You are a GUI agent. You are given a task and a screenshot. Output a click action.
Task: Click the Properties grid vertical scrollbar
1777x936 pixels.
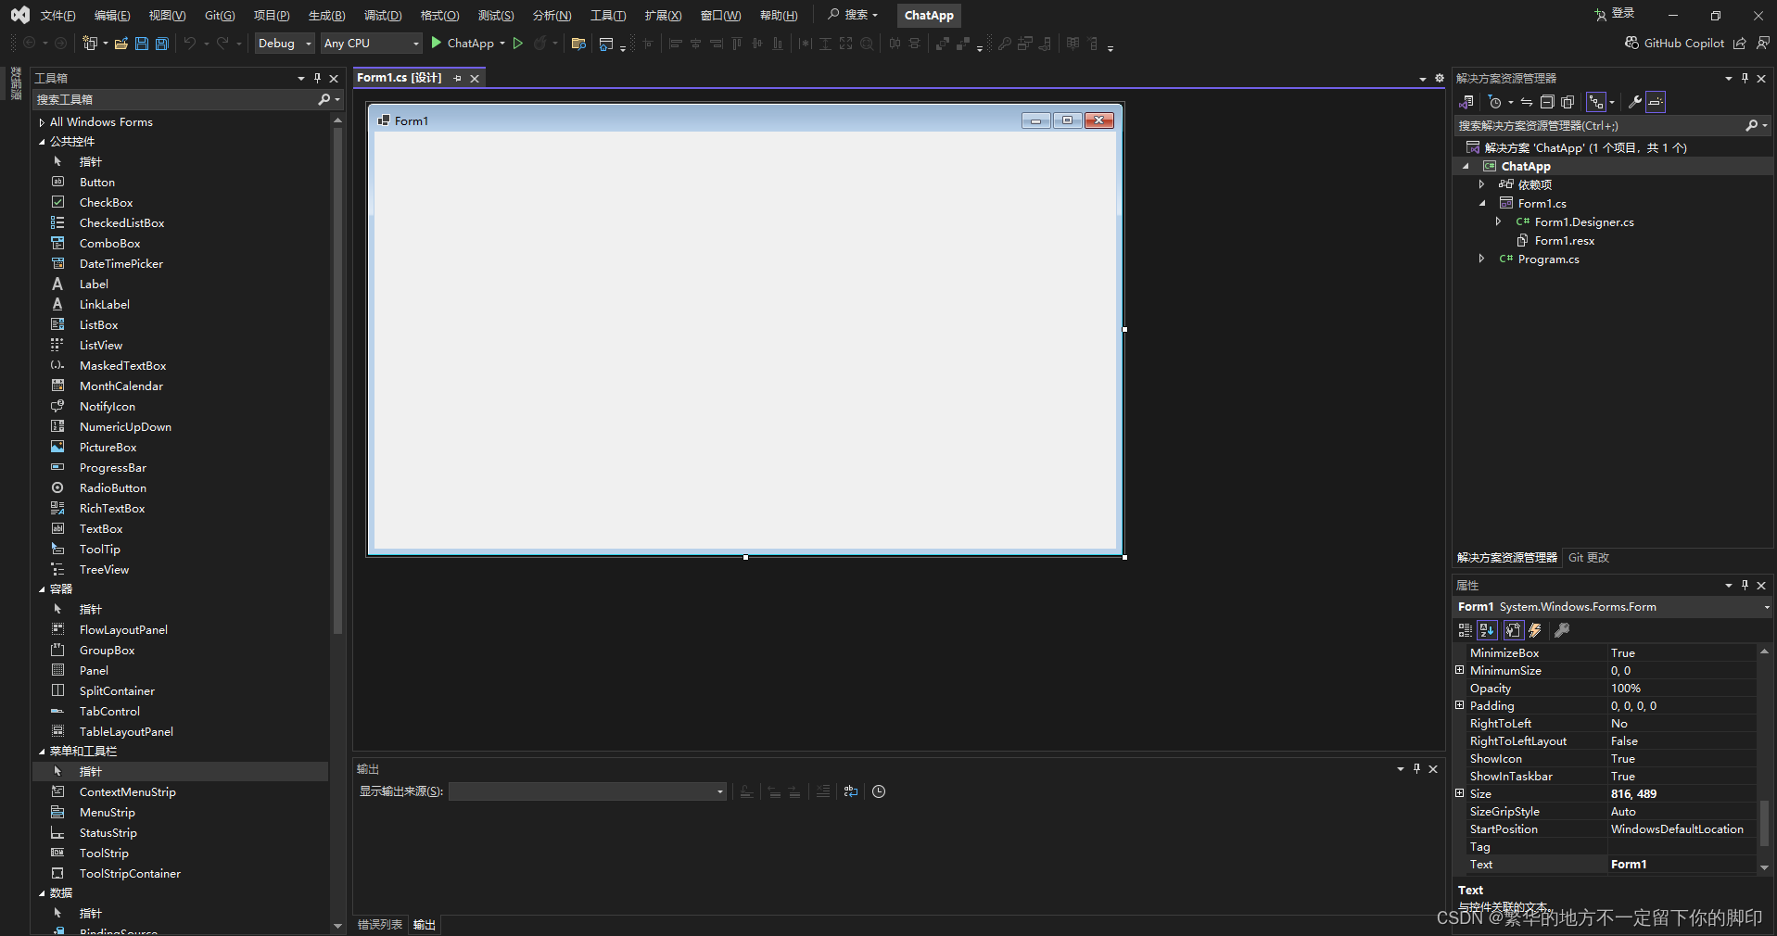point(1764,823)
